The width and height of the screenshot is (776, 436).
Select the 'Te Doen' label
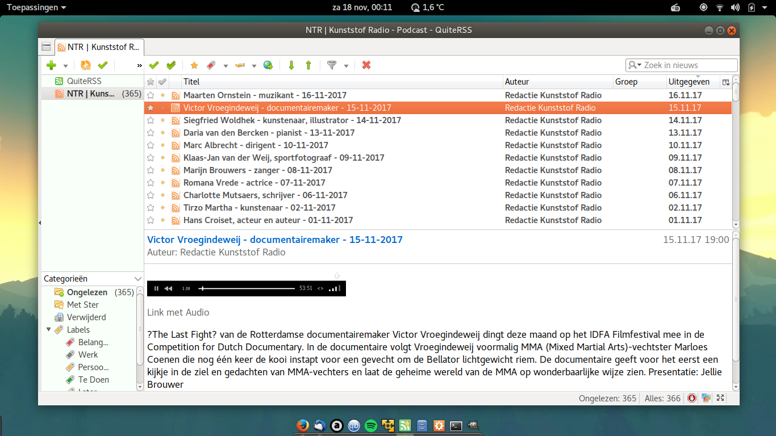[x=94, y=380]
